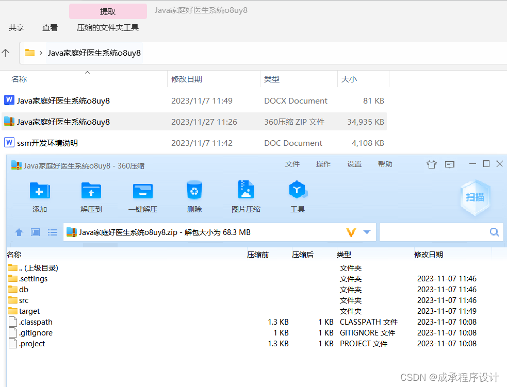The height and width of the screenshot is (387, 507).
Task: Open the 帮助 menu in 360压缩
Action: point(385,164)
